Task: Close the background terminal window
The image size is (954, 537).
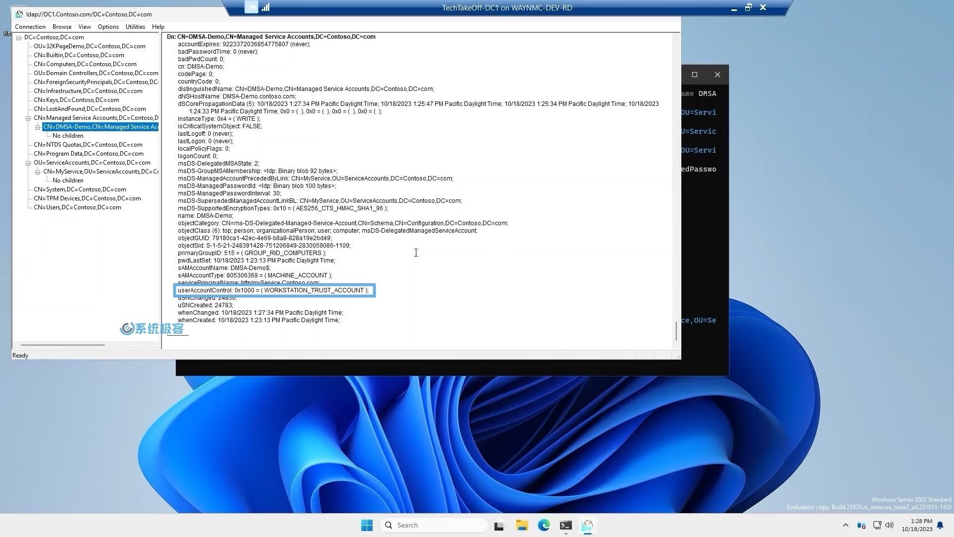Action: click(x=717, y=75)
